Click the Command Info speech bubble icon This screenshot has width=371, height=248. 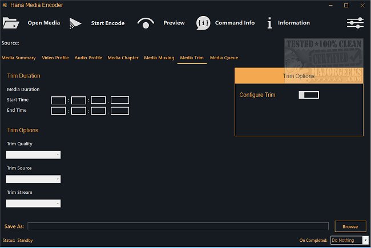click(x=203, y=23)
